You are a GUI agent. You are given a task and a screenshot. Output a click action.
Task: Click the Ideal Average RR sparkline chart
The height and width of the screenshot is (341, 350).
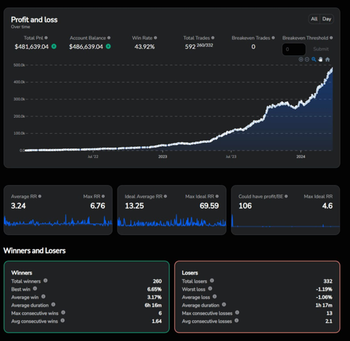pos(172,220)
